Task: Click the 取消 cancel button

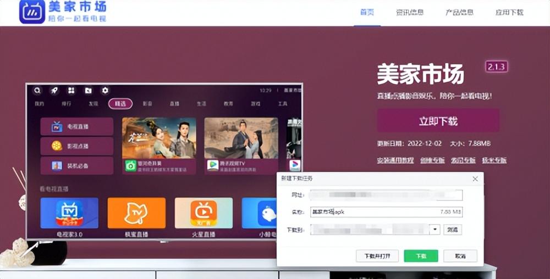Action: (x=460, y=256)
